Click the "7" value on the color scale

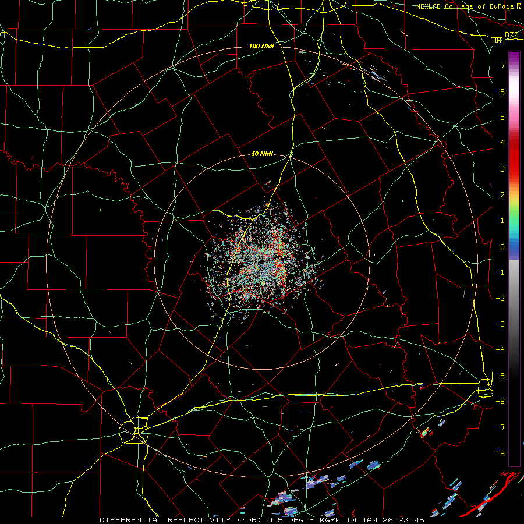coord(502,65)
